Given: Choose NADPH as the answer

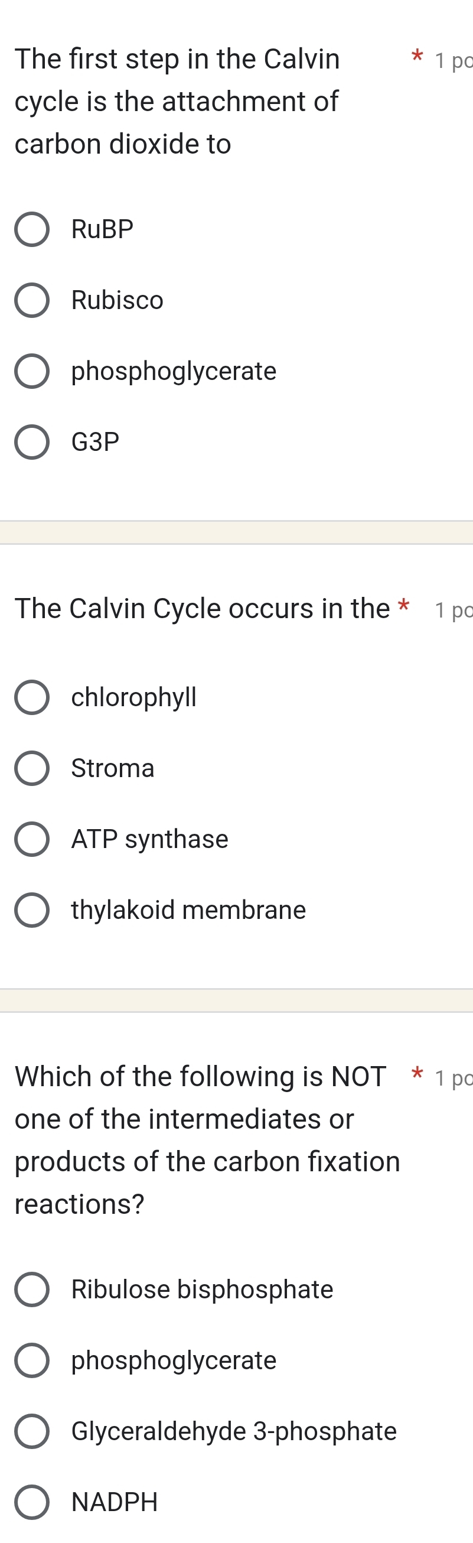Looking at the screenshot, I should click(x=33, y=1502).
